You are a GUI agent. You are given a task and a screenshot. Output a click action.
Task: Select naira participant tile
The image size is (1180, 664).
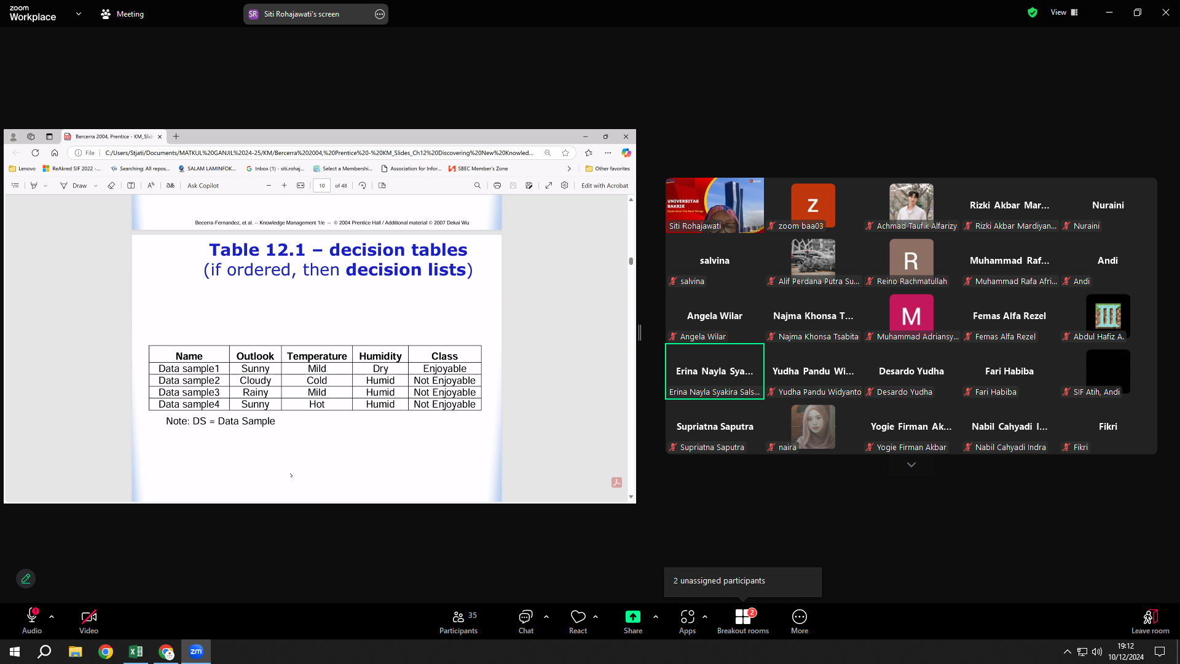click(813, 427)
